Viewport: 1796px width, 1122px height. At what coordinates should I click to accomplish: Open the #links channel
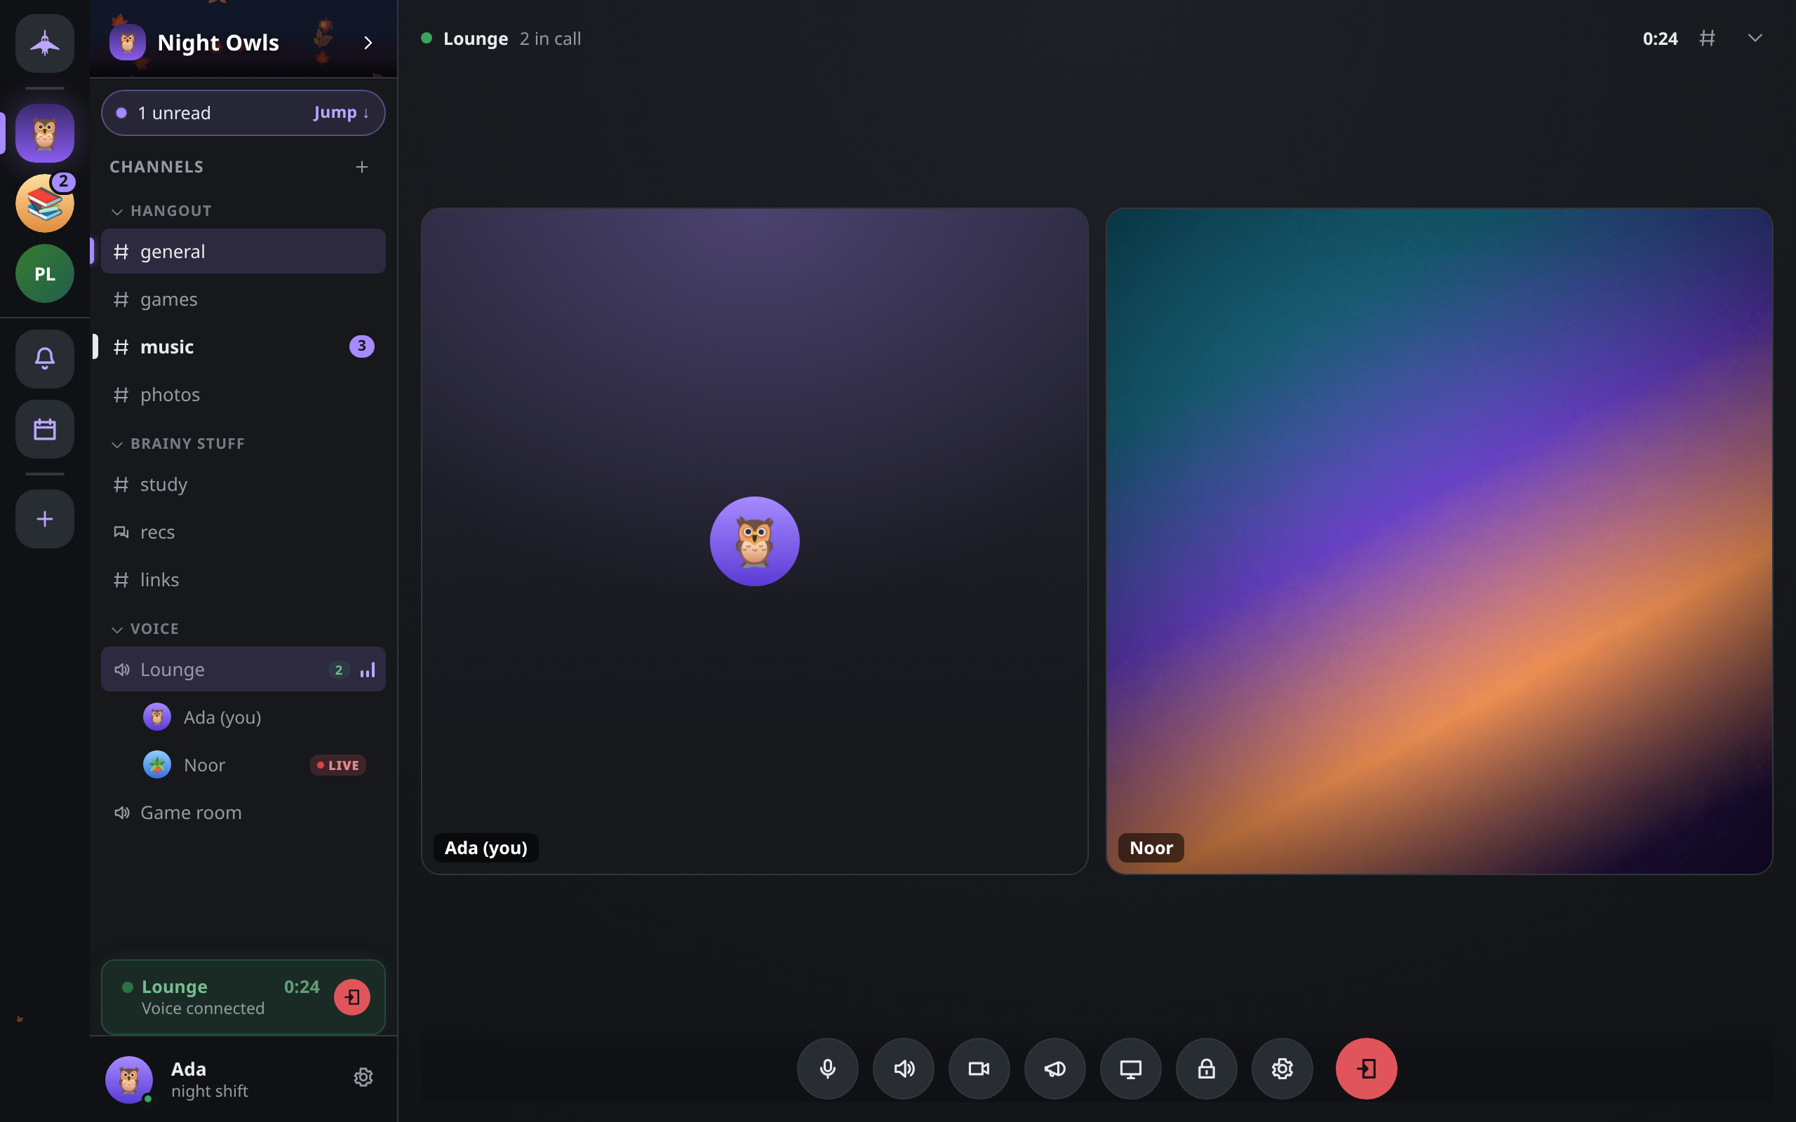pyautogui.click(x=243, y=579)
